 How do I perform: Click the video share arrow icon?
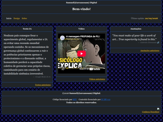(63, 69)
